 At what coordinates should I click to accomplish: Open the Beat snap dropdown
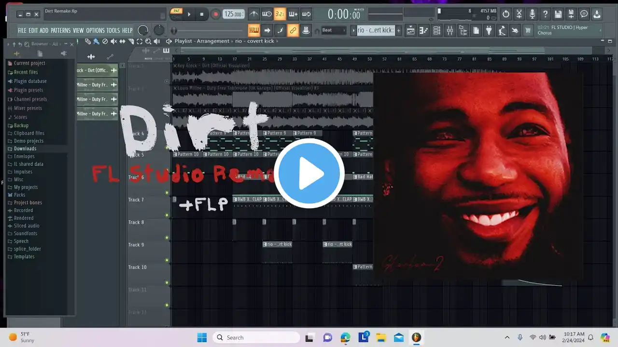click(334, 30)
